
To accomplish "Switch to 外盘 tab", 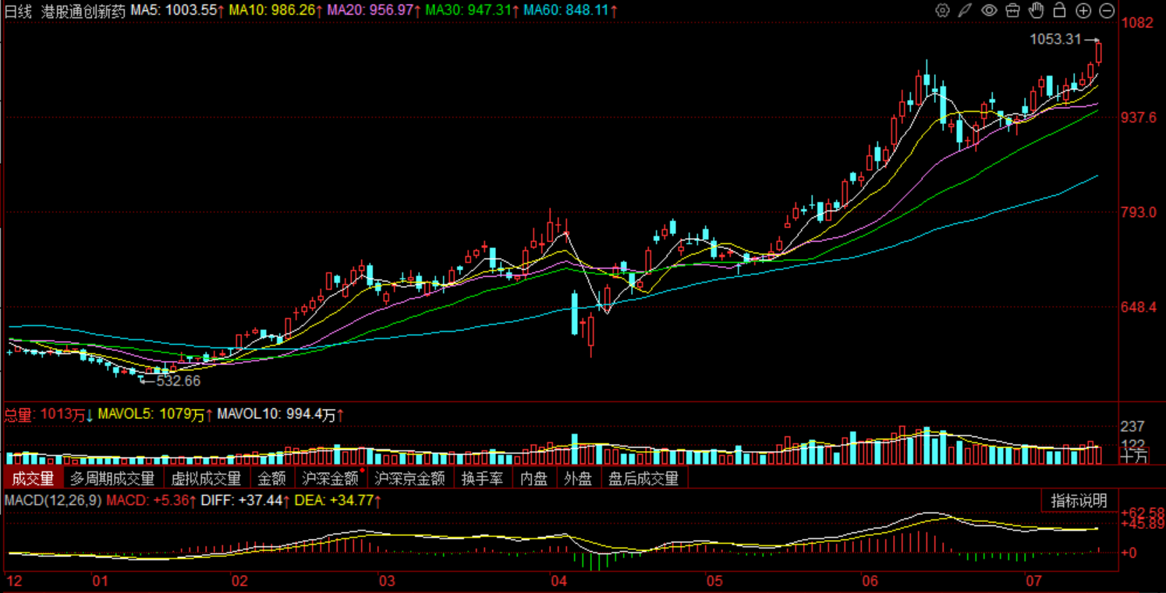I will [x=578, y=478].
